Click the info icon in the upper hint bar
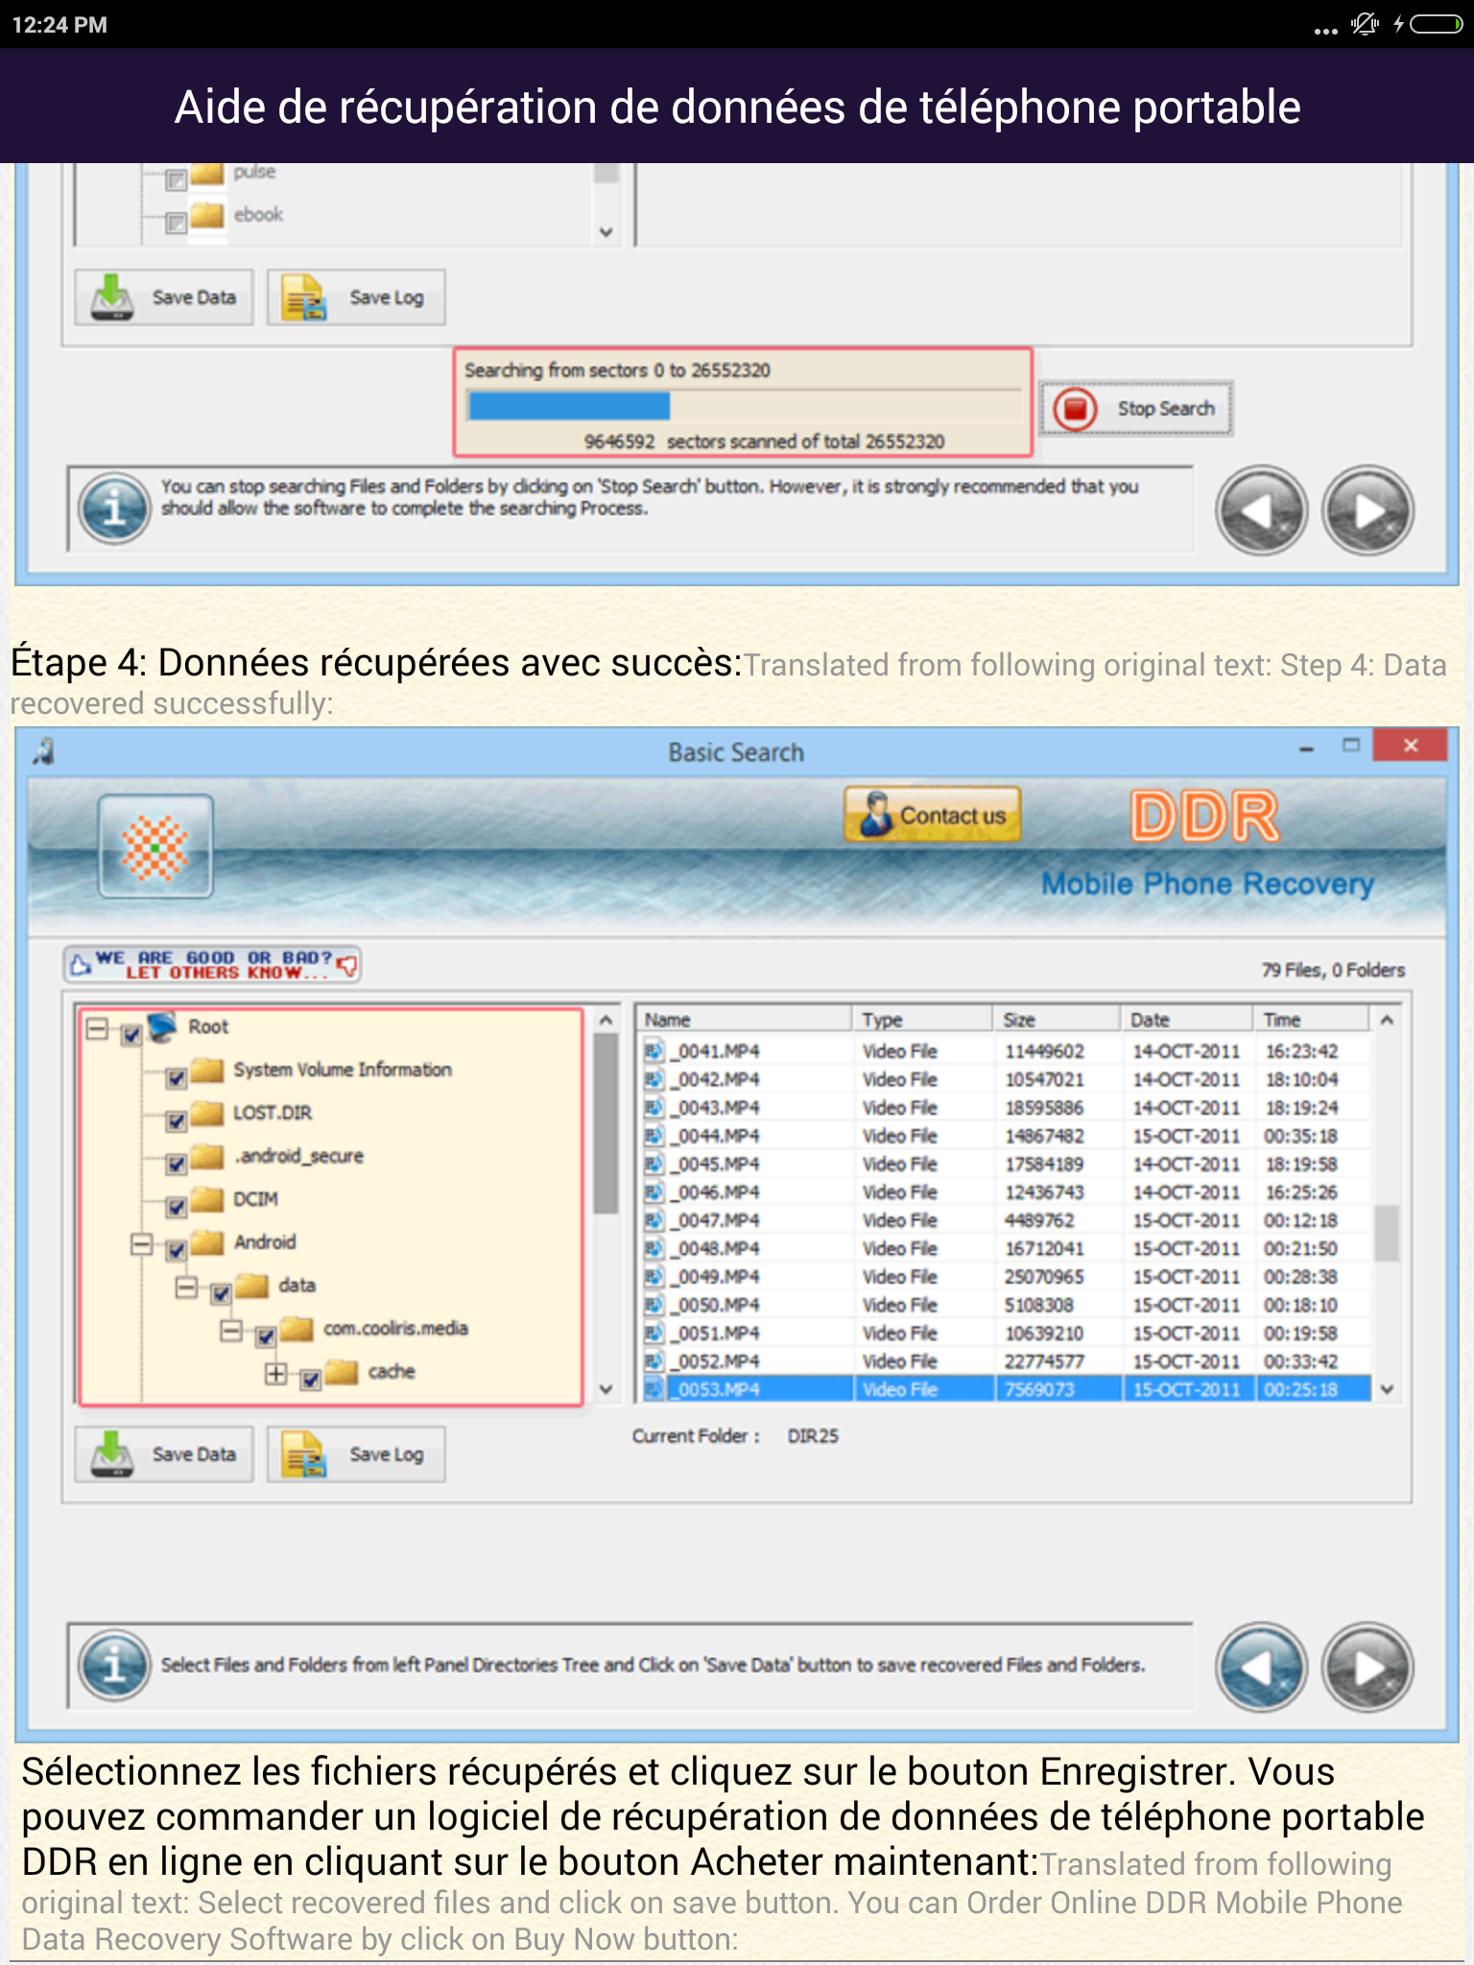1474x1965 pixels. [x=114, y=509]
